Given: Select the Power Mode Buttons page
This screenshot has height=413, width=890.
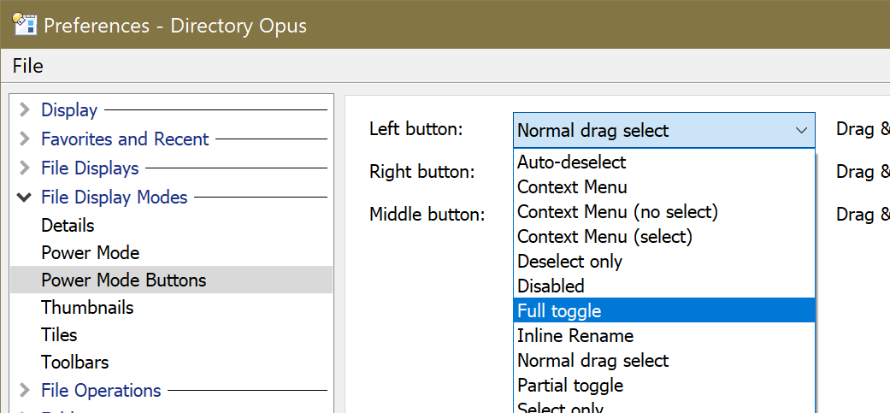Looking at the screenshot, I should click(171, 280).
